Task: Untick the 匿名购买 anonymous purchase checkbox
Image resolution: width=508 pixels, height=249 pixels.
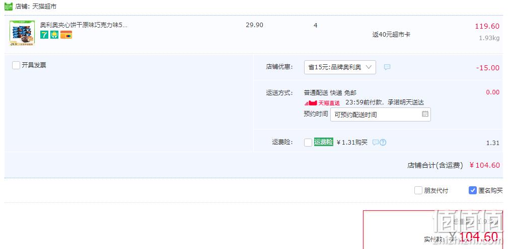Action: pyautogui.click(x=473, y=191)
